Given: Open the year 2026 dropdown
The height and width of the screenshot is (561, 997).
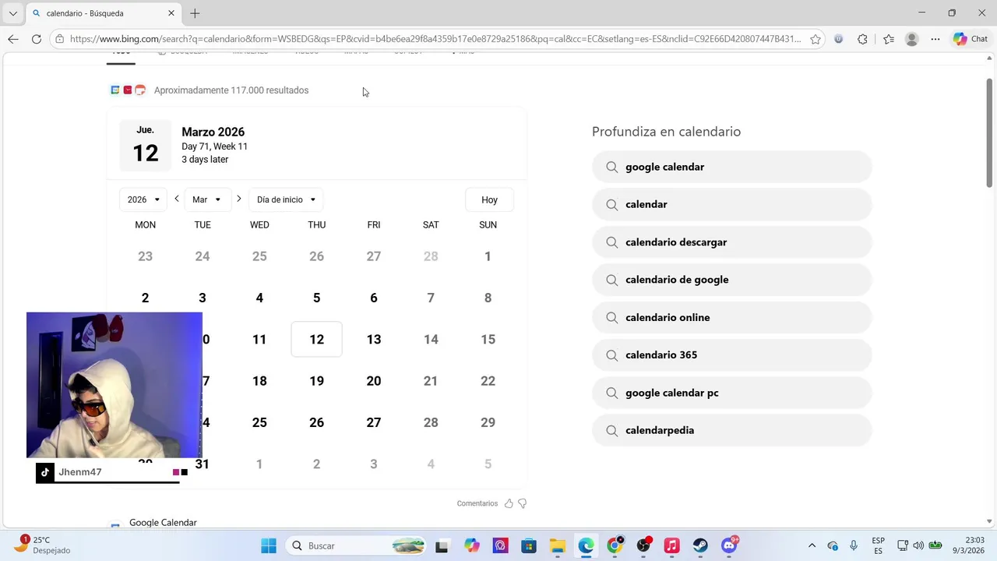Looking at the screenshot, I should tap(143, 199).
